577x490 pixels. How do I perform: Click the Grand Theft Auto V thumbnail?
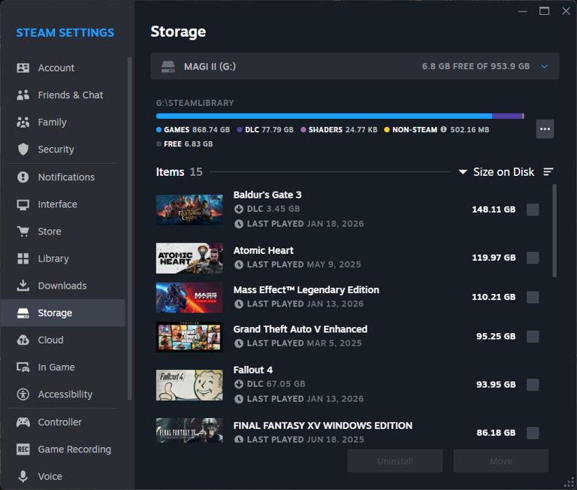pyautogui.click(x=189, y=337)
